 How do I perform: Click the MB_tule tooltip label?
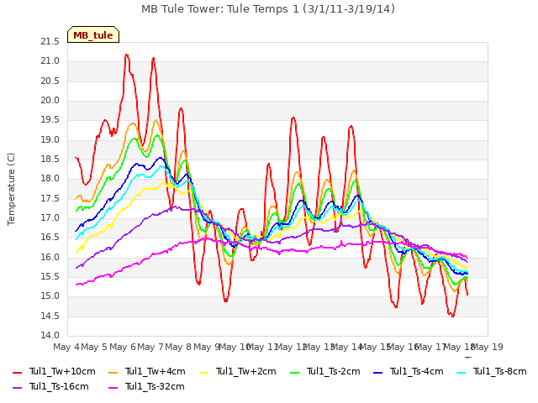pyautogui.click(x=93, y=35)
